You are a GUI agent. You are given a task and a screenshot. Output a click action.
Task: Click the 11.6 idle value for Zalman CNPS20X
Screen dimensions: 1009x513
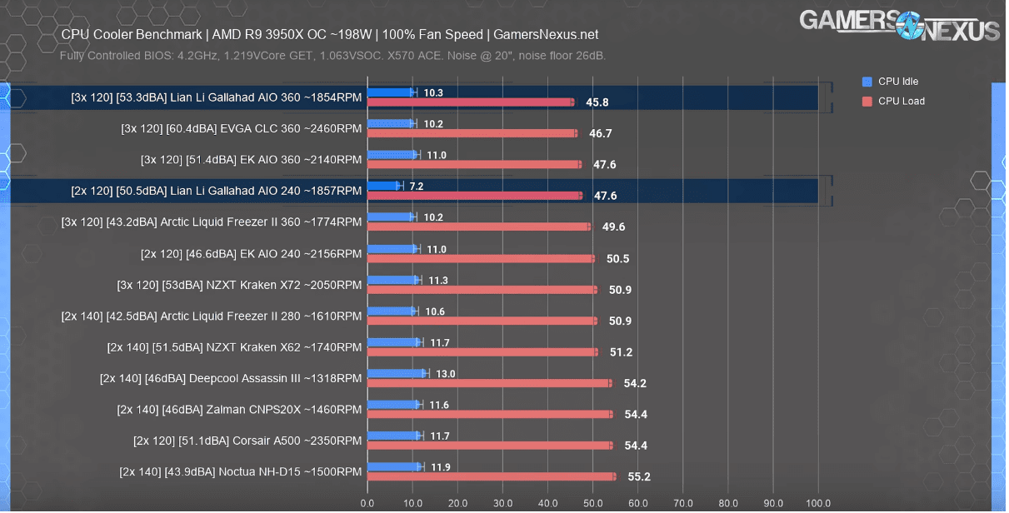tap(438, 405)
